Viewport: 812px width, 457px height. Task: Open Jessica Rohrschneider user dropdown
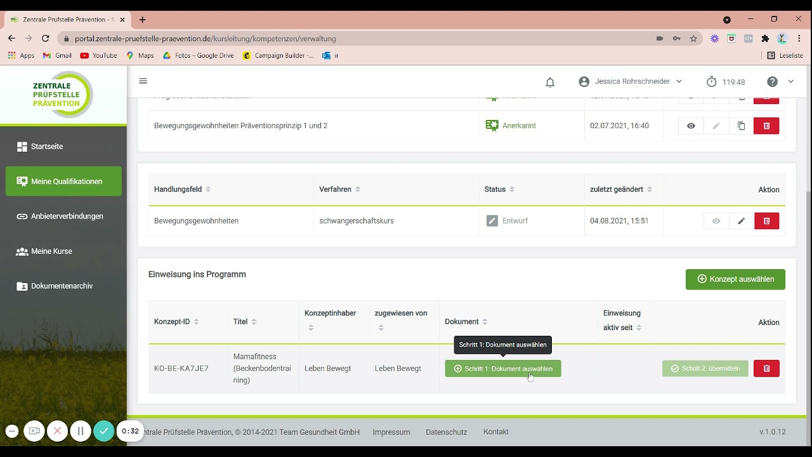(x=631, y=81)
